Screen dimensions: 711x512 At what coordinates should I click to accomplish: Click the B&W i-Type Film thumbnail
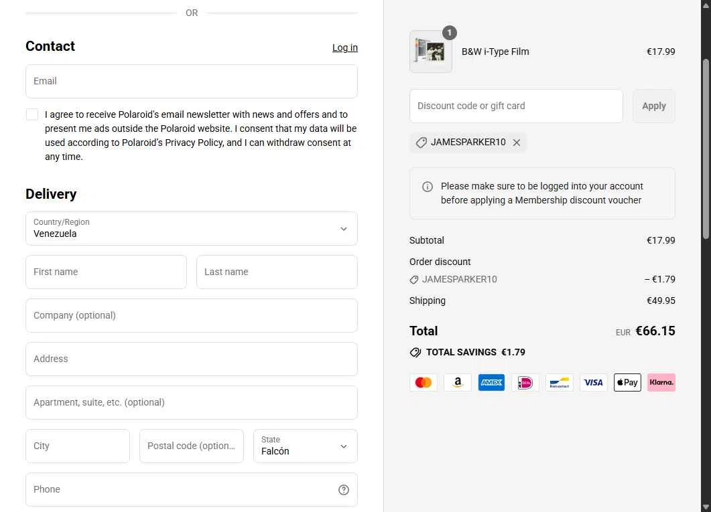[x=431, y=51]
